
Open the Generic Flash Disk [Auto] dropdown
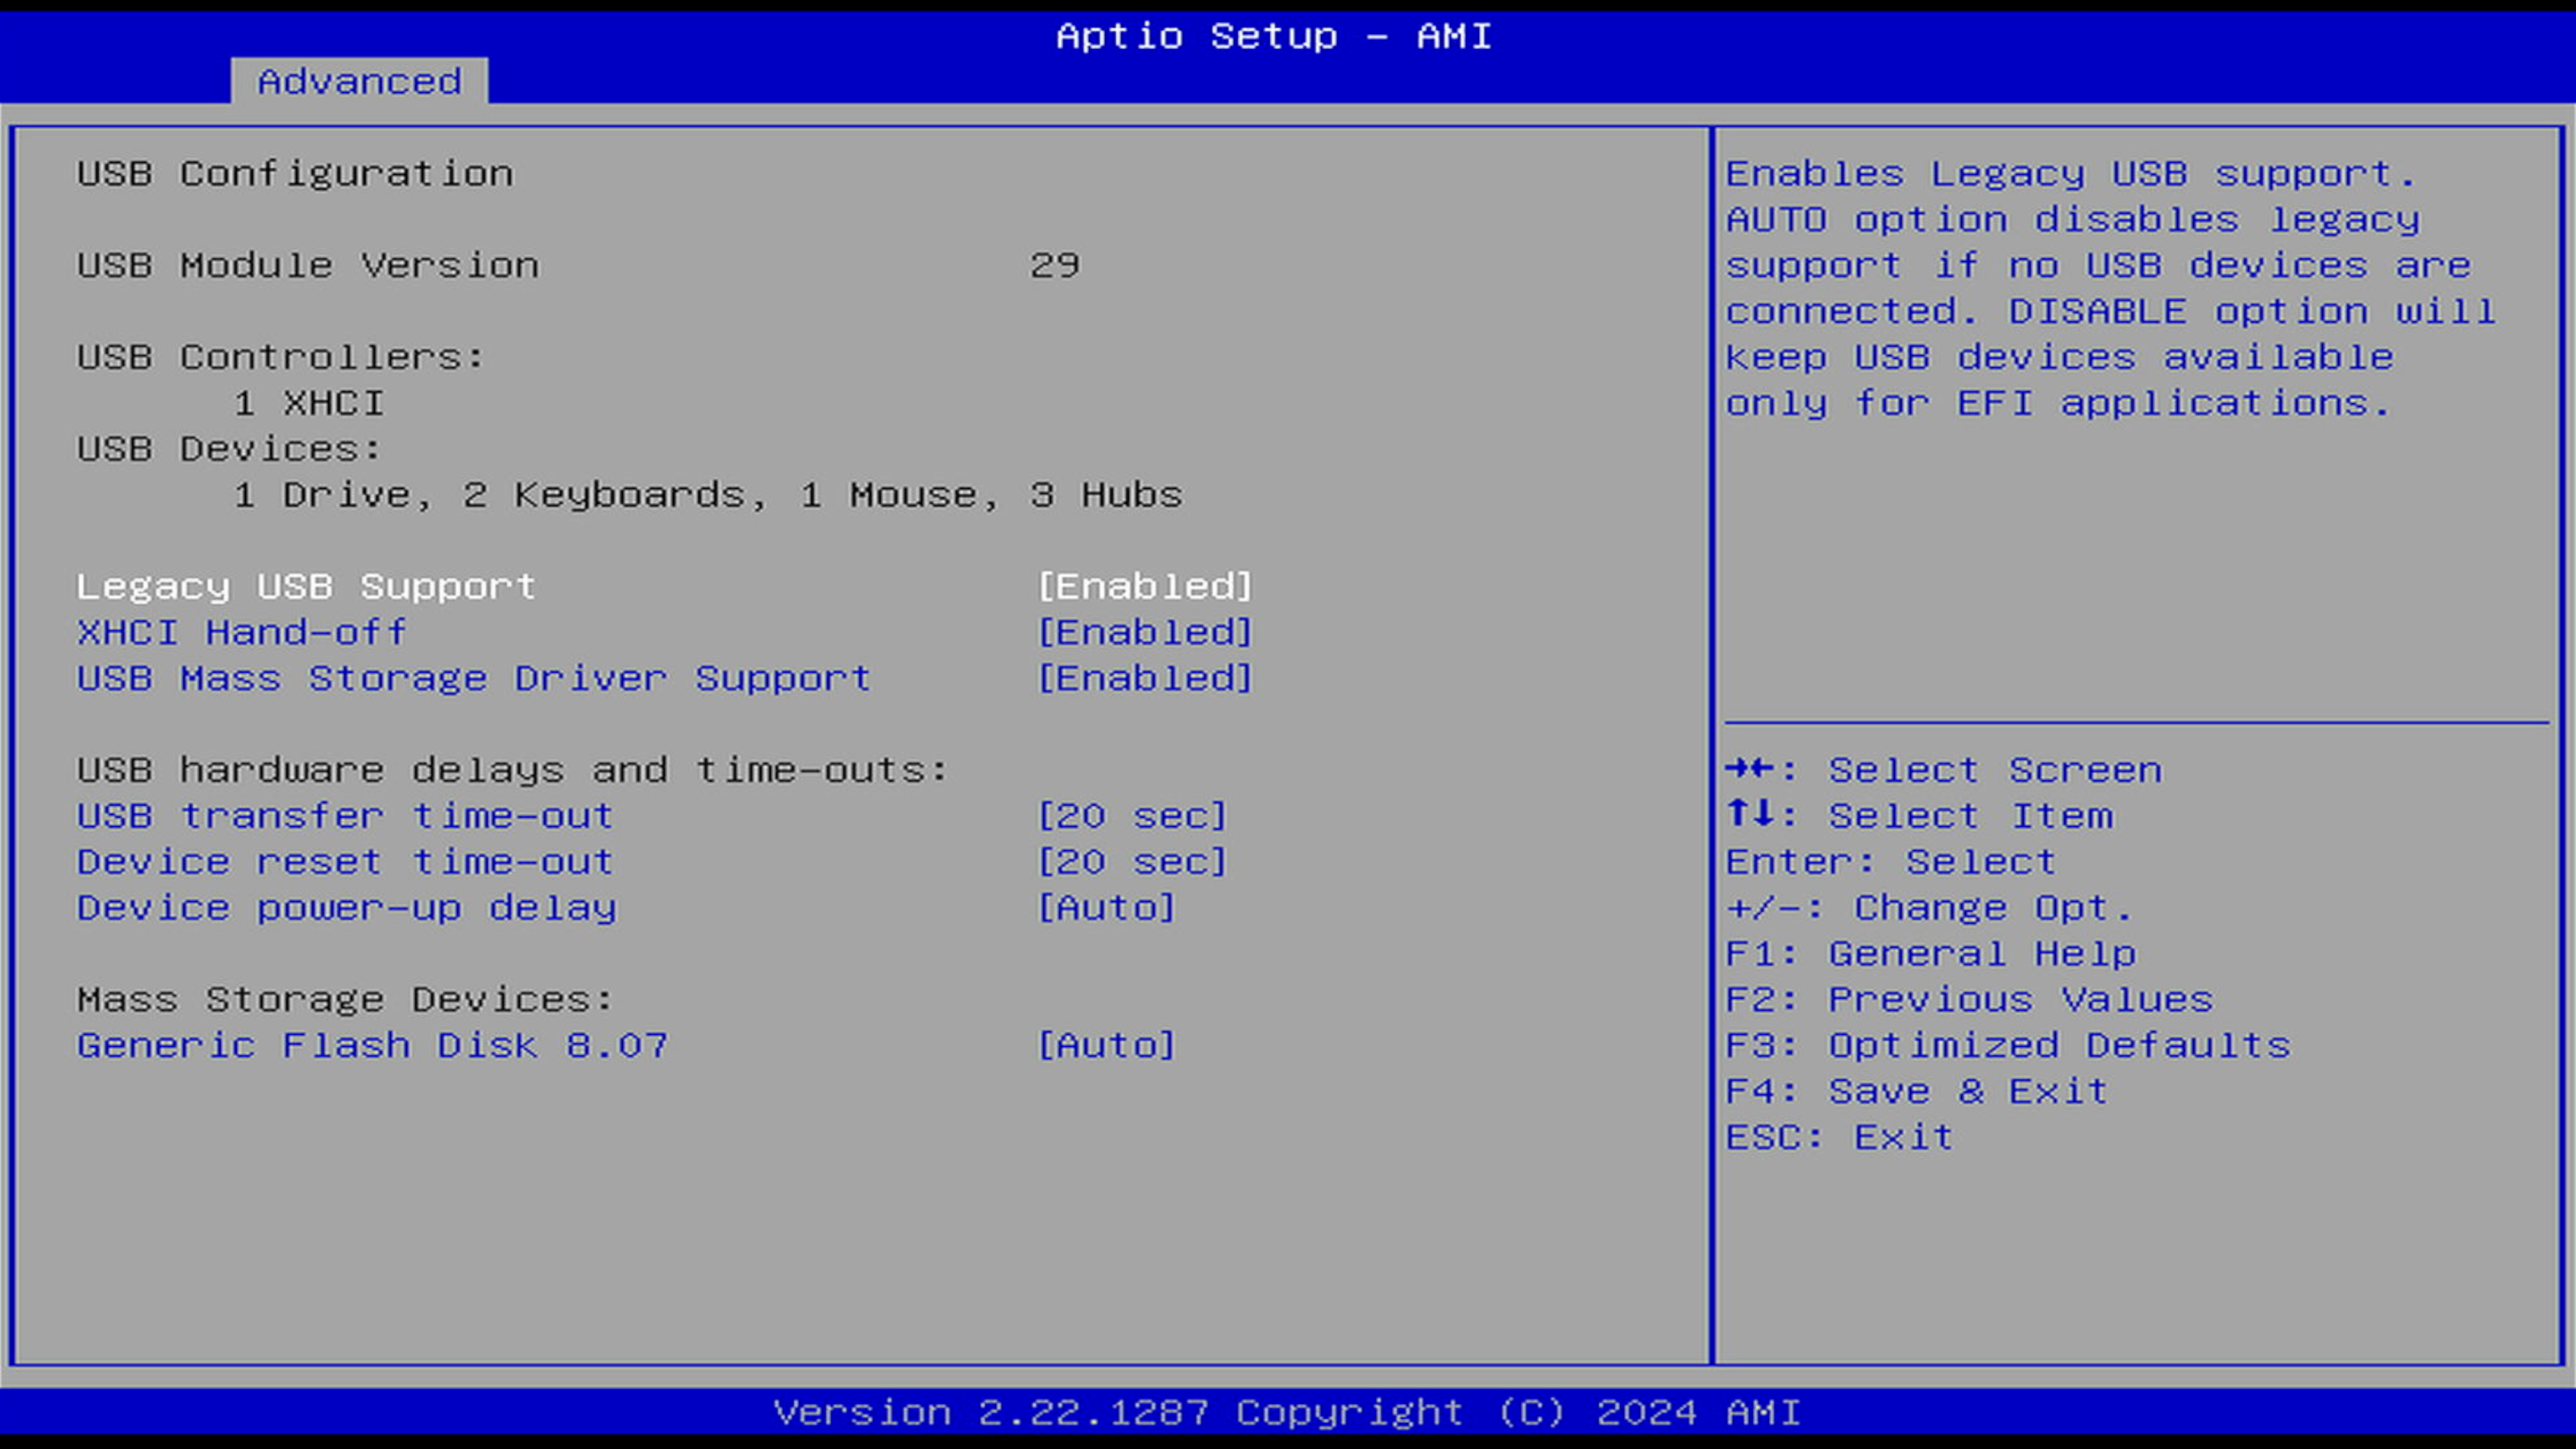tap(1106, 1045)
